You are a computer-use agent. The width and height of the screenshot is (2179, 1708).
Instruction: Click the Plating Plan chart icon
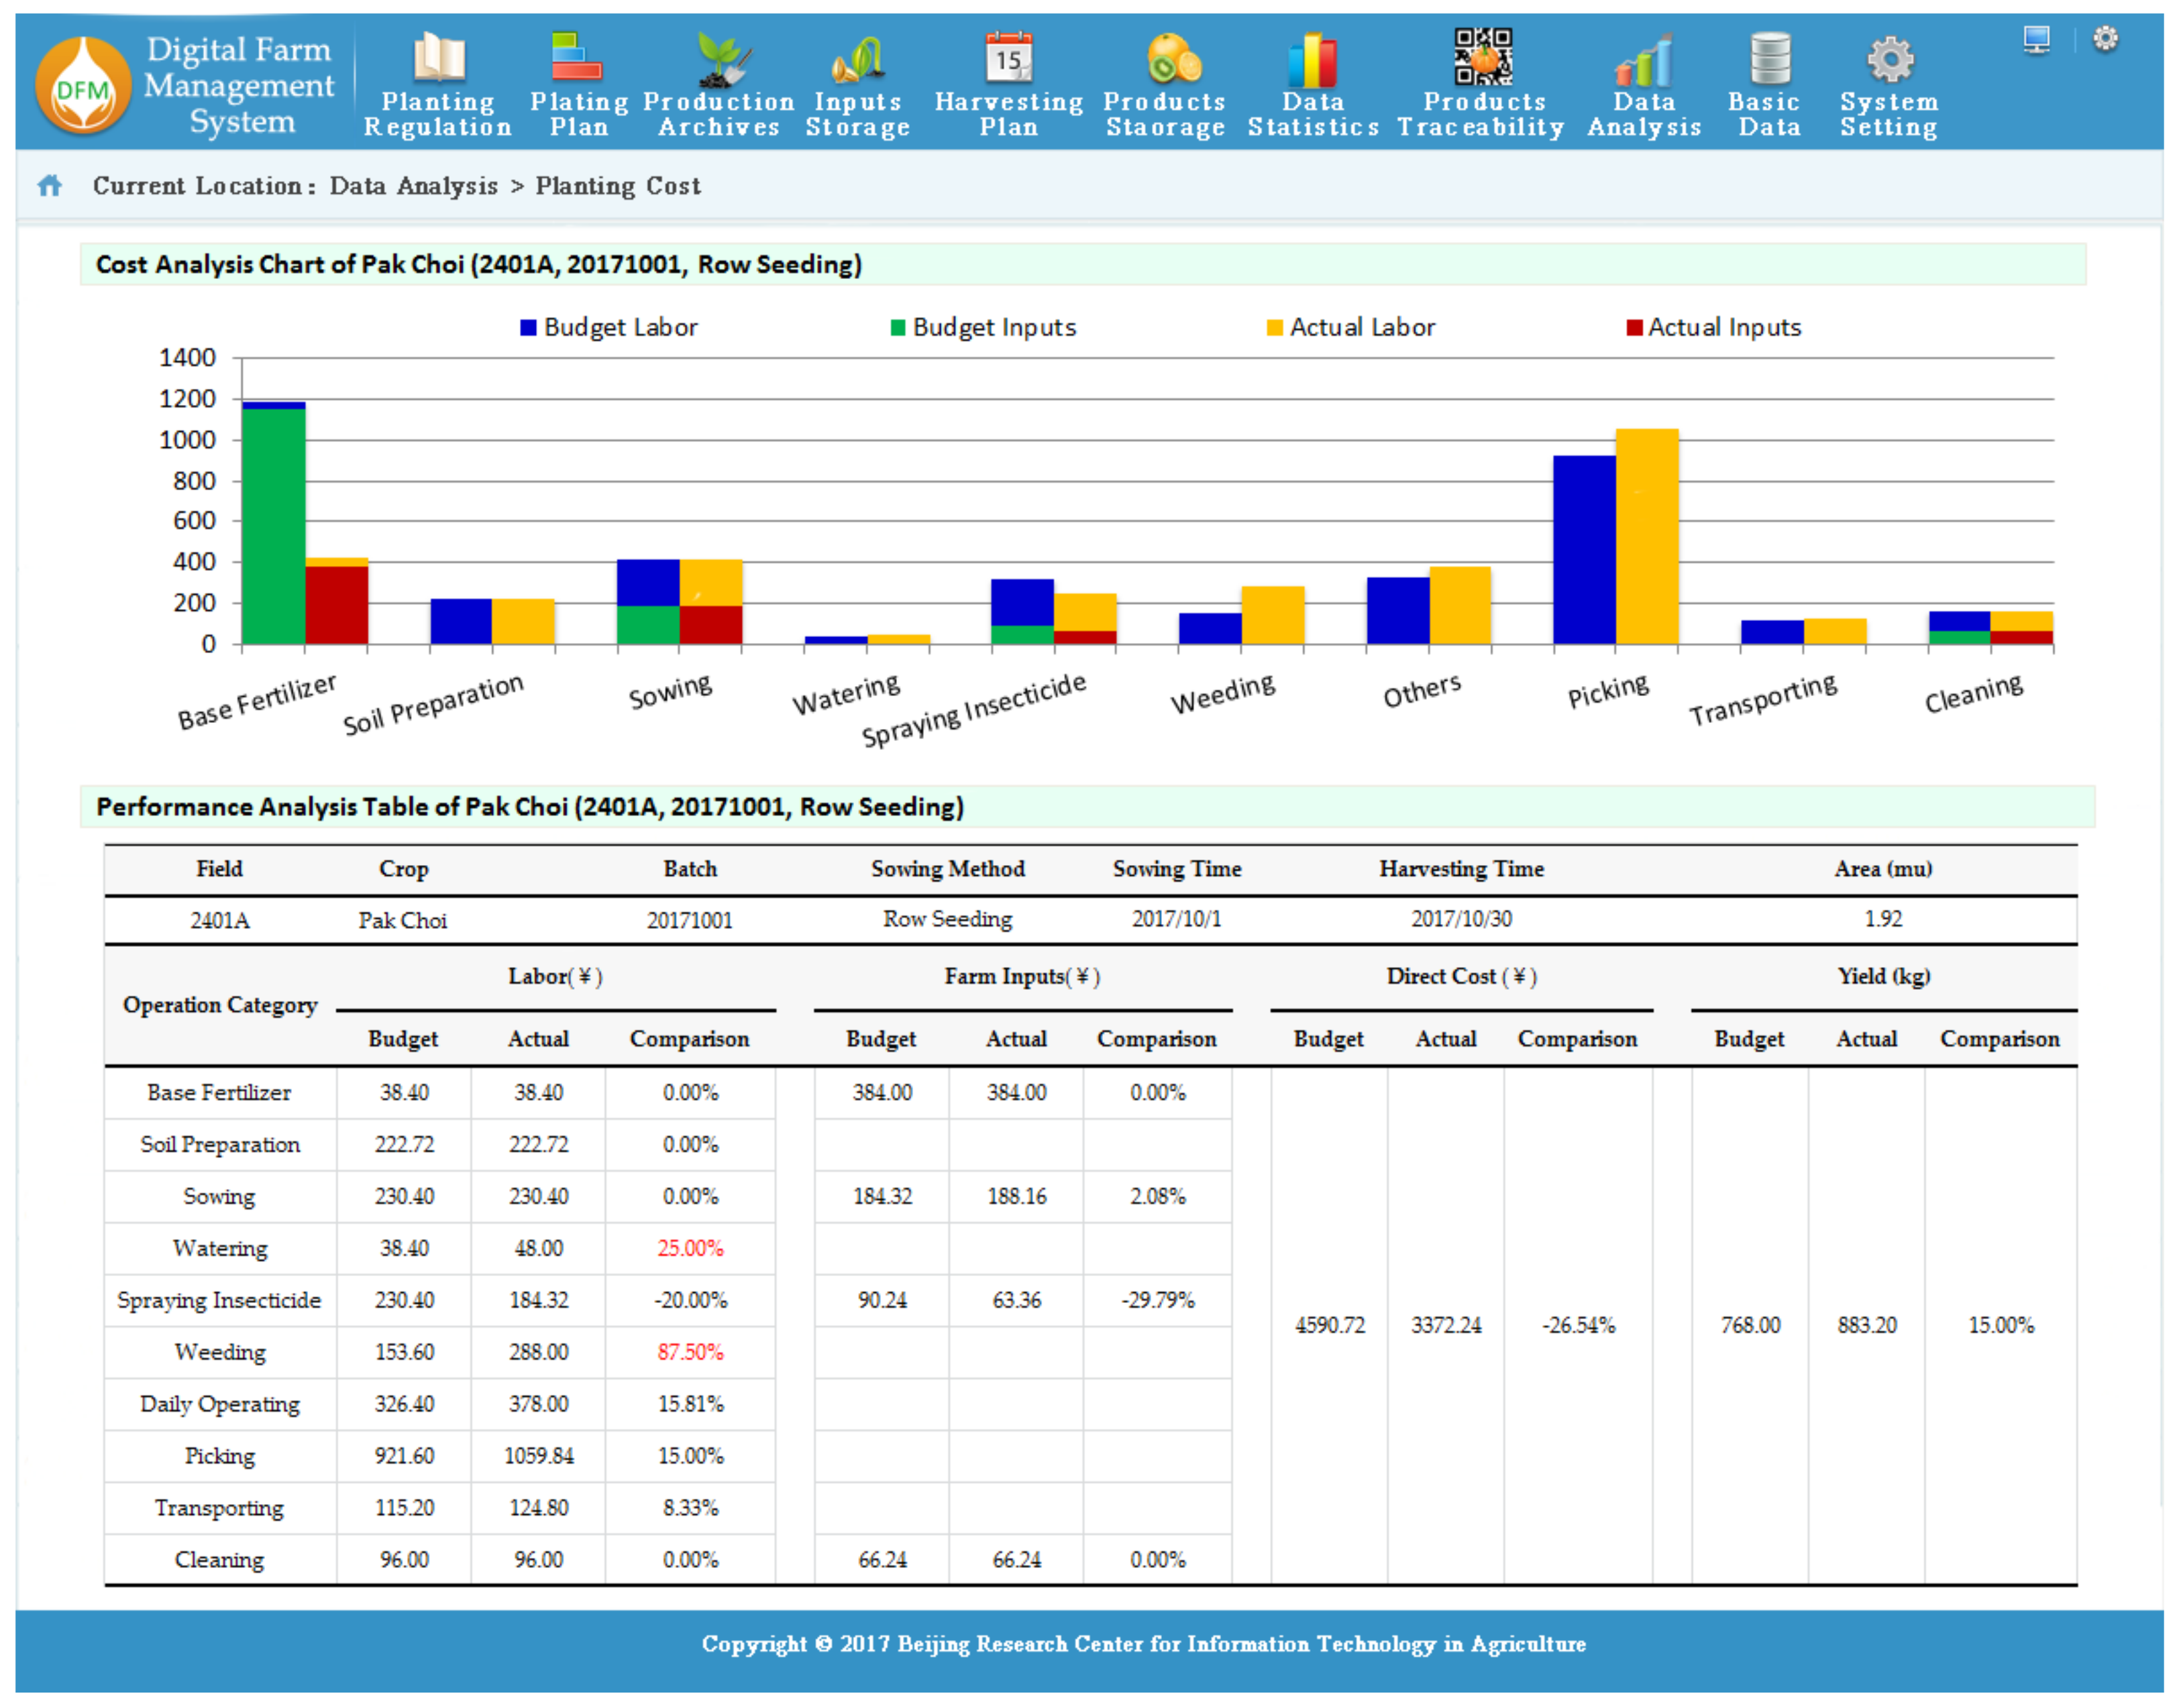(x=577, y=58)
